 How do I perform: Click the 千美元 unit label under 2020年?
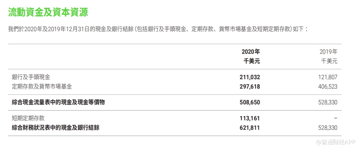[251, 61]
